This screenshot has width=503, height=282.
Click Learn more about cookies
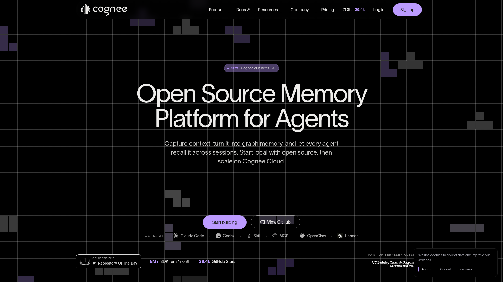466,269
